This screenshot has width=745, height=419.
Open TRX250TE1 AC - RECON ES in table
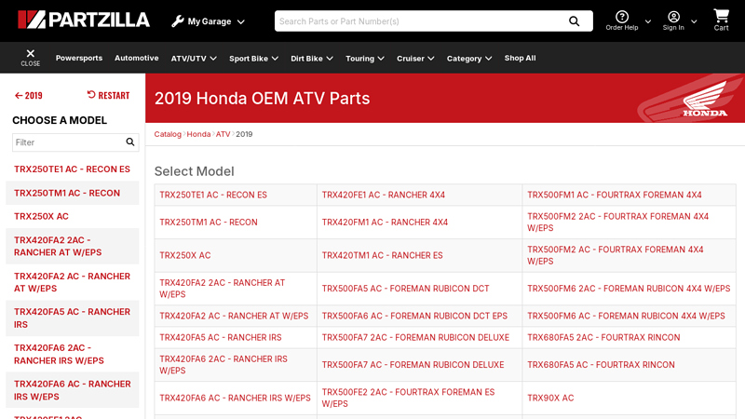tap(213, 195)
